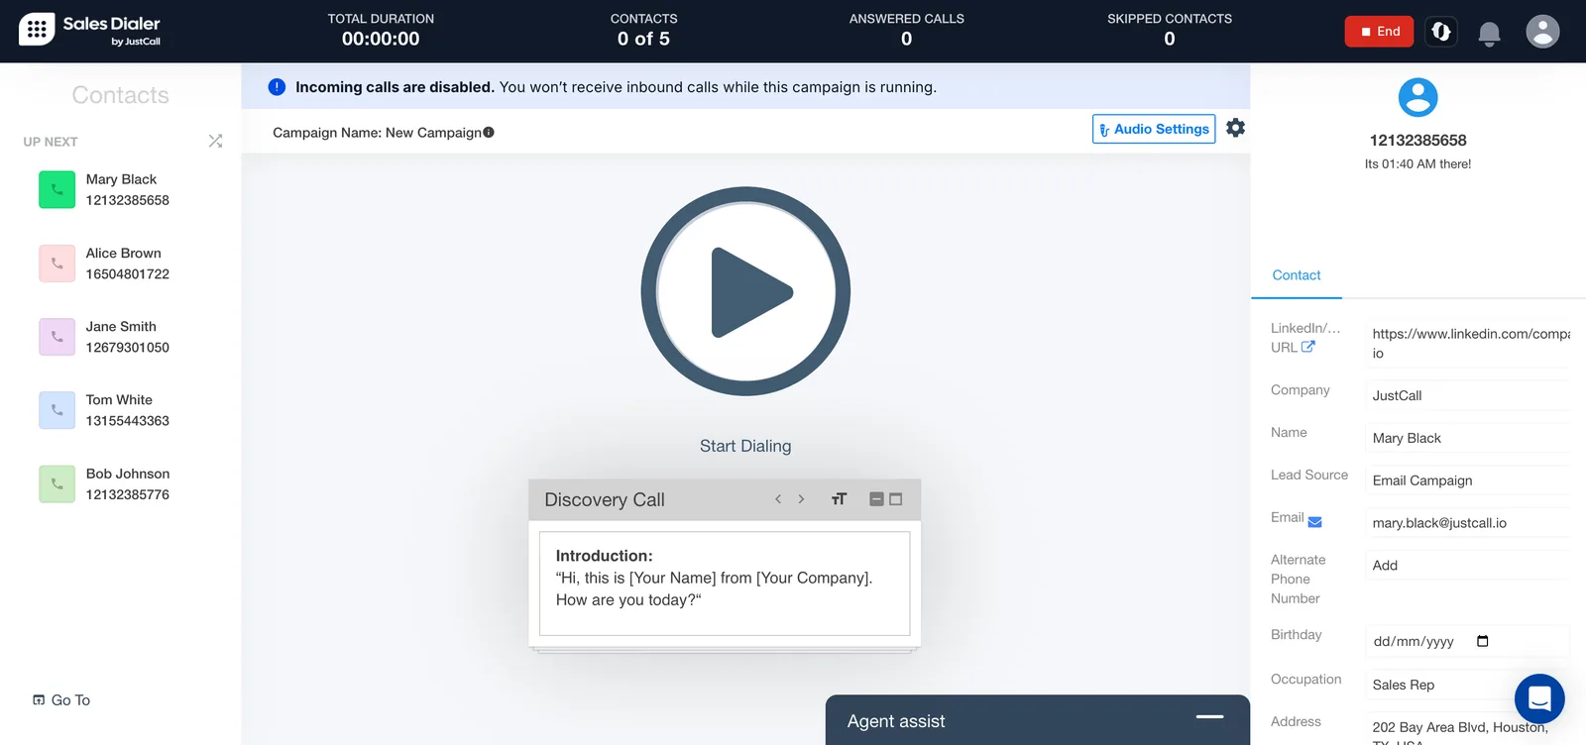Show the campaign name info tooltip icon
The image size is (1586, 745).
point(489,133)
